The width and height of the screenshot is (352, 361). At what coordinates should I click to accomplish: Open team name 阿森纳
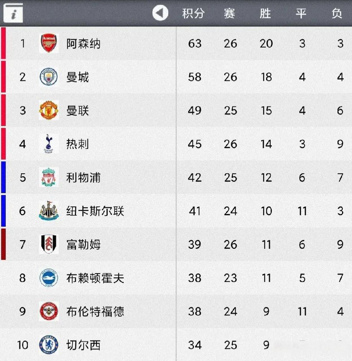point(83,44)
